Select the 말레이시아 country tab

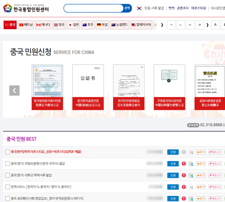click(141, 25)
